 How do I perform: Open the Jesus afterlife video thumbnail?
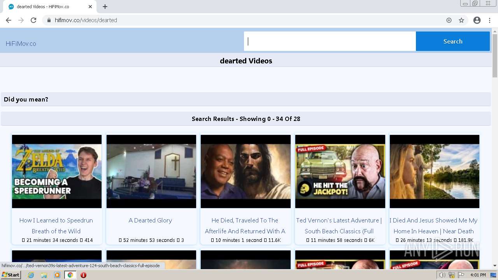pyautogui.click(x=245, y=171)
